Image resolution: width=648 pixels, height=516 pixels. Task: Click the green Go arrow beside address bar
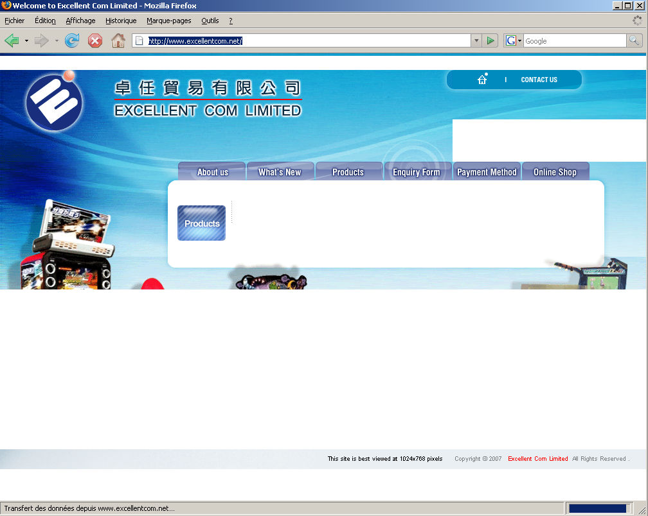point(490,40)
